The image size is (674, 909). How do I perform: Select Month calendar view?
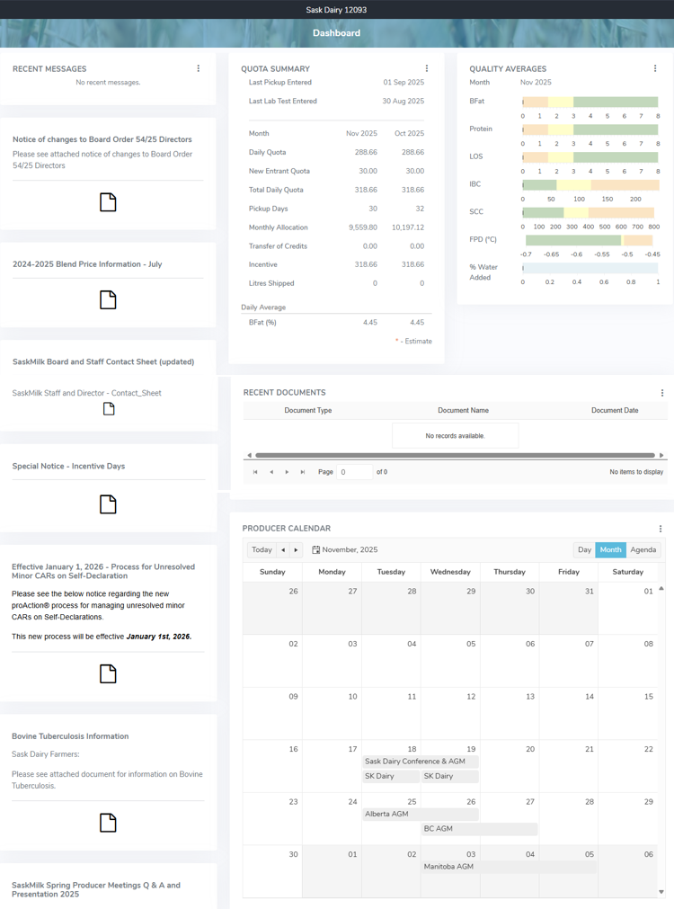[610, 549]
